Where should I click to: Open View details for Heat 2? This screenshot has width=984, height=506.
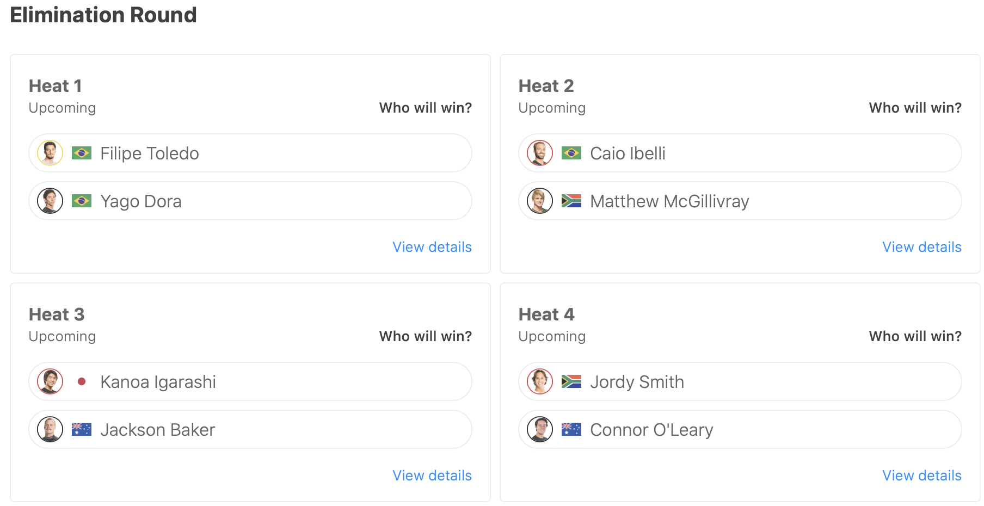coord(922,247)
